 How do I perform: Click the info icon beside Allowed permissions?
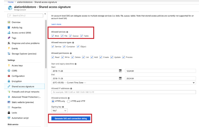[71, 53]
